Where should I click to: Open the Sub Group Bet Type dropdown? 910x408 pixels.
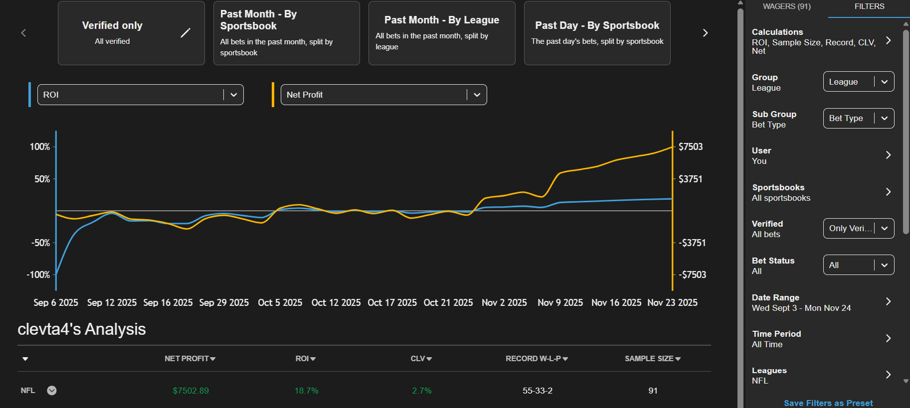(x=858, y=119)
